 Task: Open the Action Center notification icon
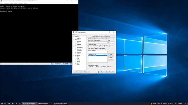185,104
